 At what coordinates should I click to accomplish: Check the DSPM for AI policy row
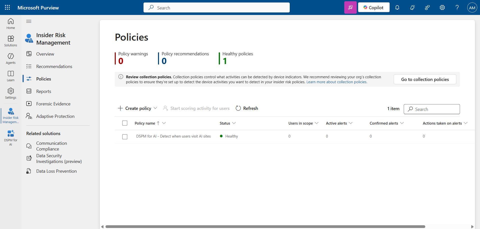tap(125, 137)
